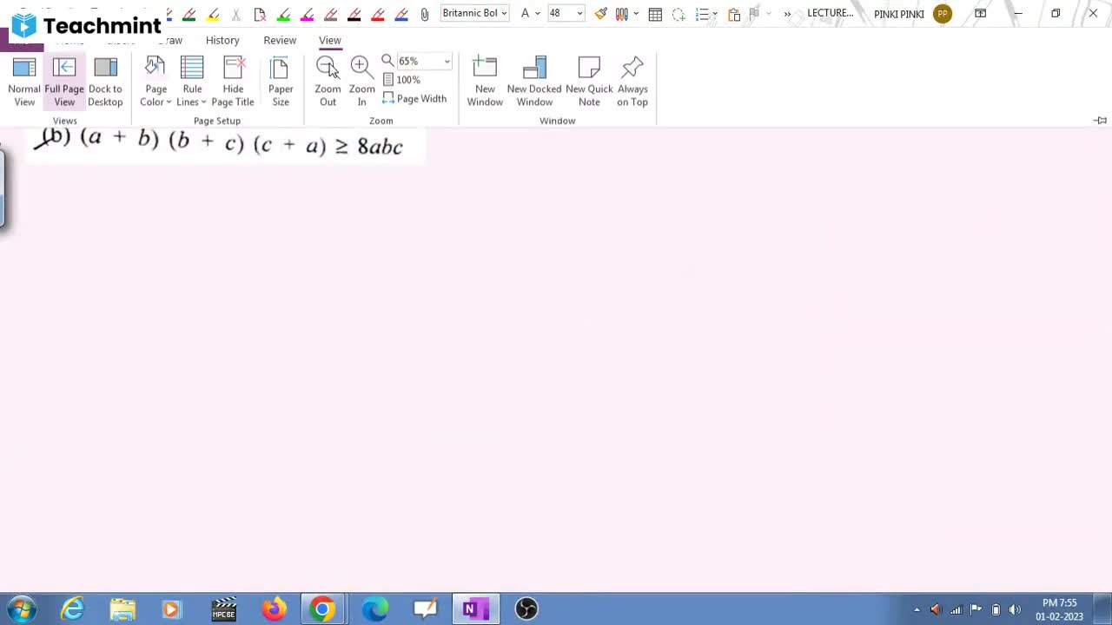Open the pen tablet app in taskbar
This screenshot has height=625, width=1112.
(x=425, y=609)
